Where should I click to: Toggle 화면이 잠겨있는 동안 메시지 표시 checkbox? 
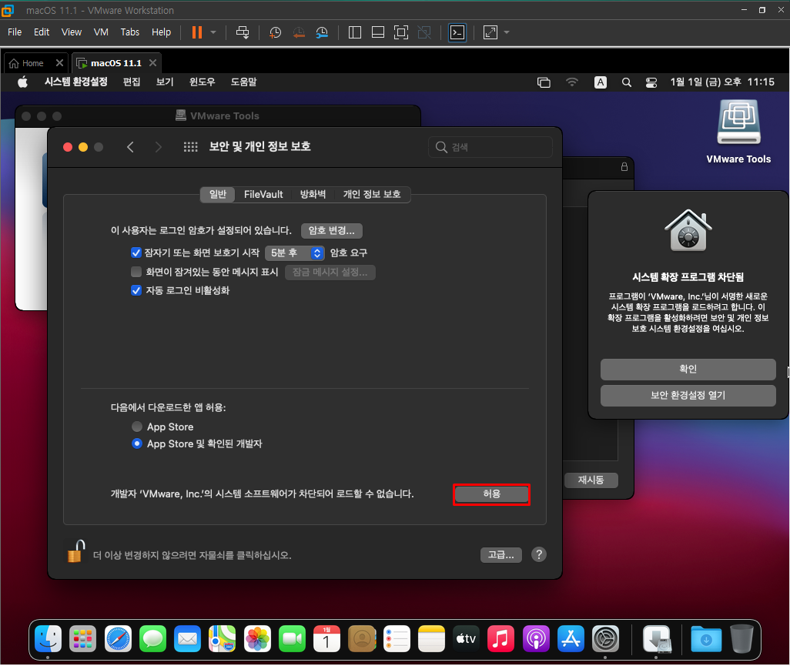coord(136,272)
